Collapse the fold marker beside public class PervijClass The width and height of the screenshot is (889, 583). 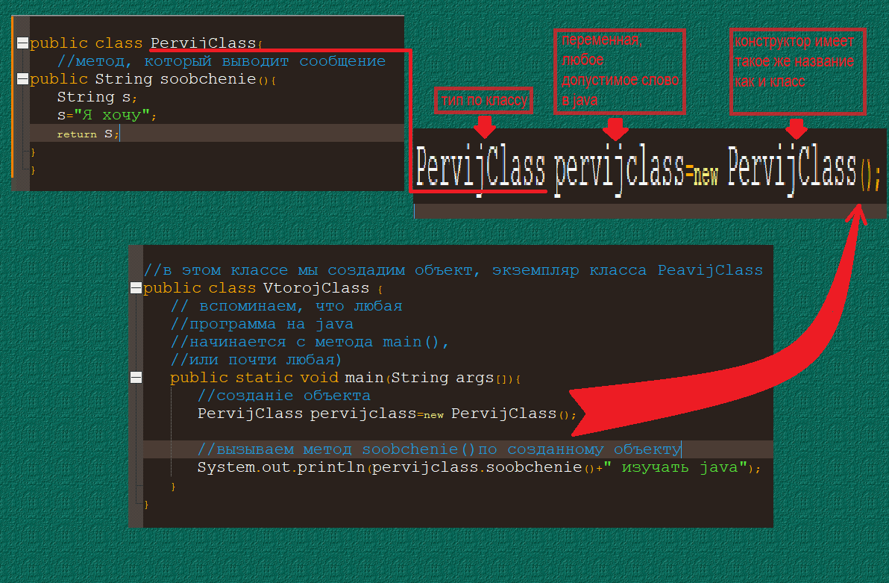coord(22,43)
